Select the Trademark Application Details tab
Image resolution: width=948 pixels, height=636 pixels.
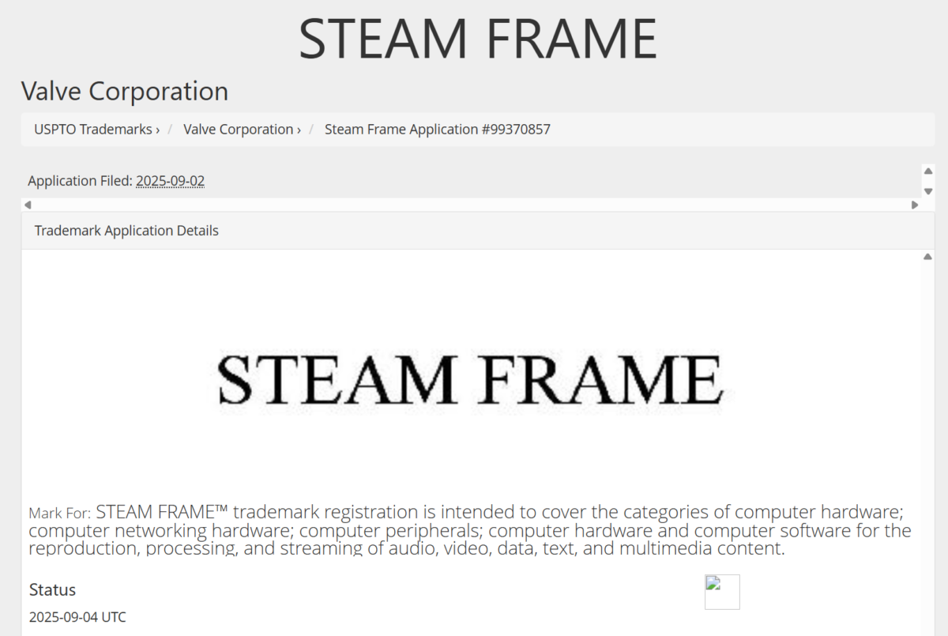[126, 230]
